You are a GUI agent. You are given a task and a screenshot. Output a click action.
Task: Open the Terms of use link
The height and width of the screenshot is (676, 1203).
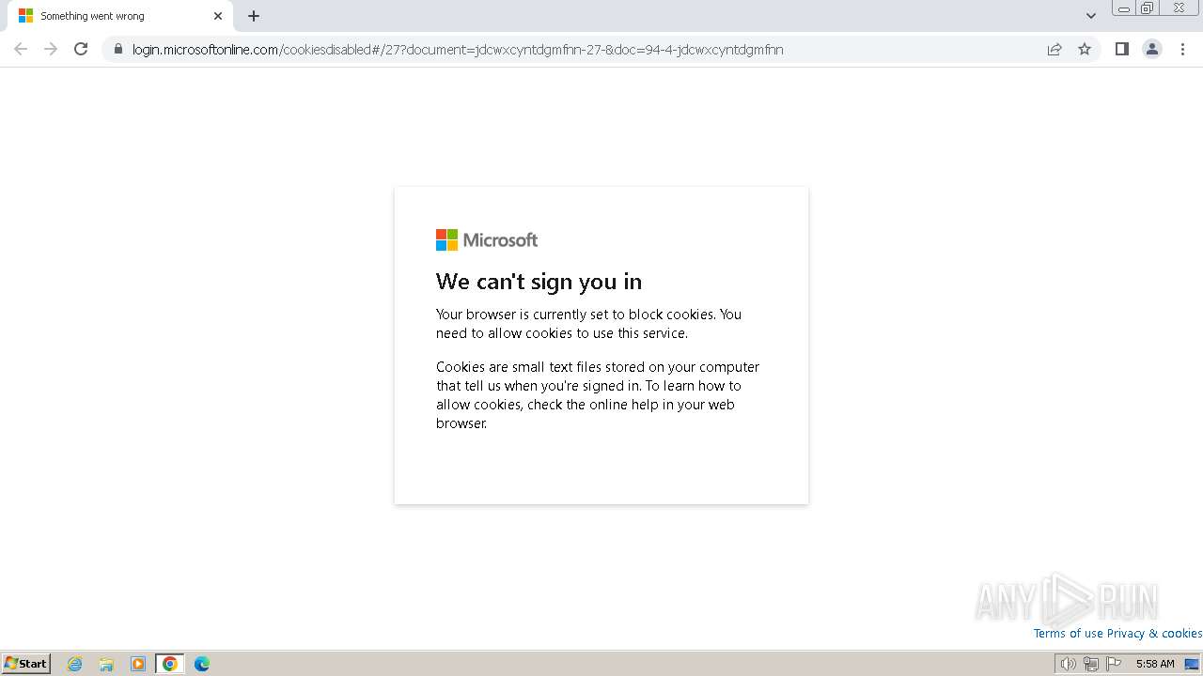(x=1068, y=634)
